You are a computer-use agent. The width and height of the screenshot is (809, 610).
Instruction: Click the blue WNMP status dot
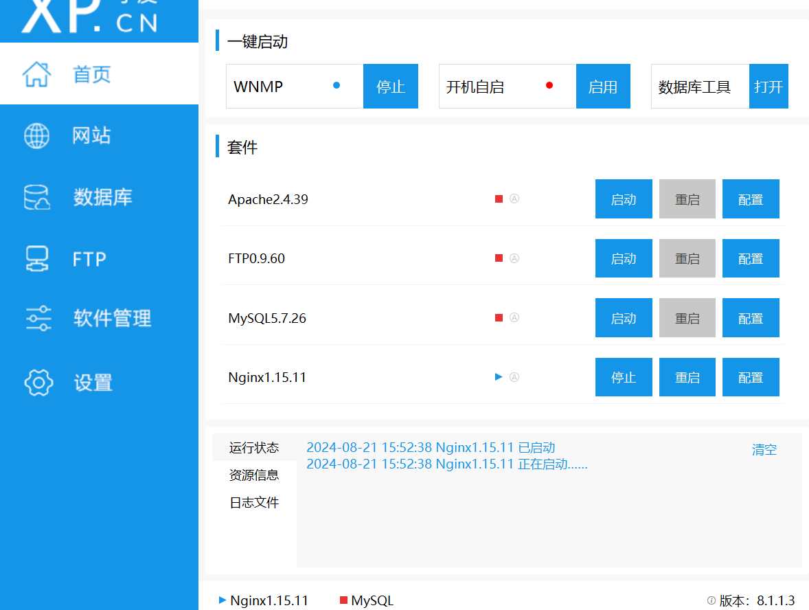(x=337, y=85)
